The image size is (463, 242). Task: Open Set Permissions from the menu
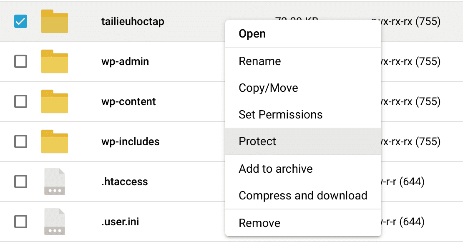[x=280, y=114]
